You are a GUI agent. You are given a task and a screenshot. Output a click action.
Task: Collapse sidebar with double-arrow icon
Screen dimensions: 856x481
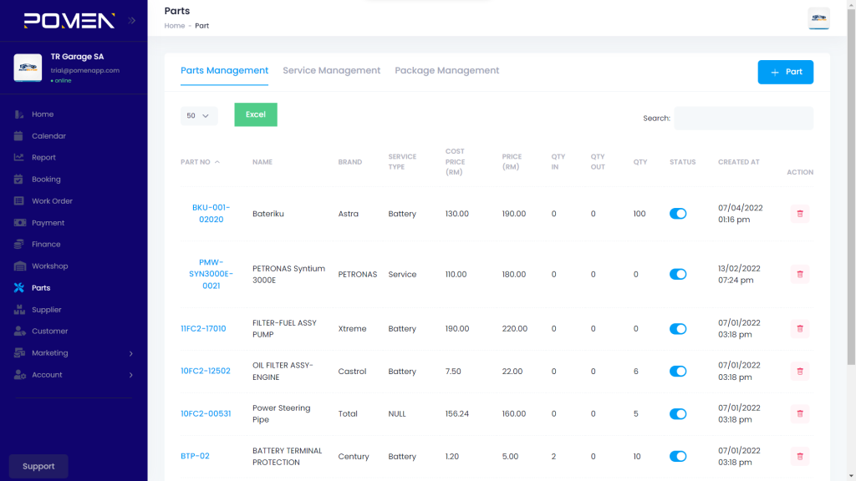[131, 21]
